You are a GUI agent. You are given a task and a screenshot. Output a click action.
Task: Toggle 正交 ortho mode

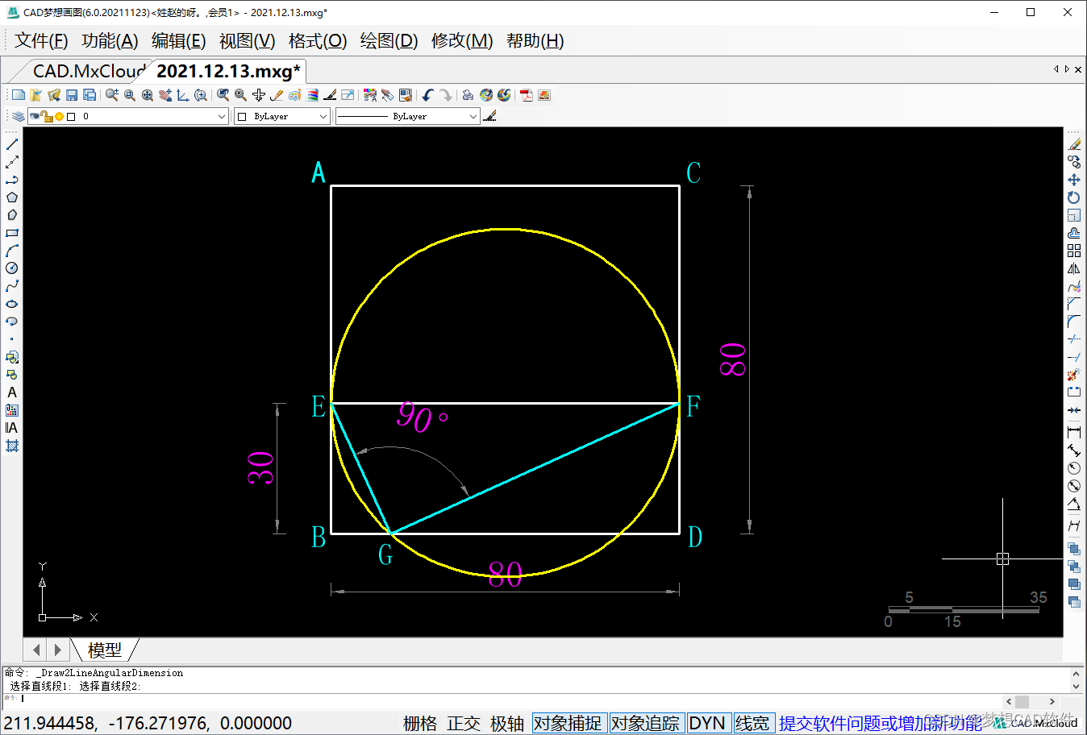click(464, 723)
